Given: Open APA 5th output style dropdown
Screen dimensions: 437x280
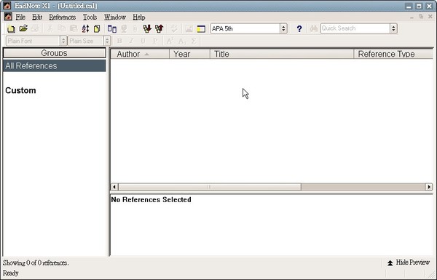Looking at the screenshot, I should [x=283, y=28].
